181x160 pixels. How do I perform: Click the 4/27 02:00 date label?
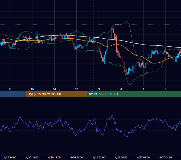click(x=143, y=157)
